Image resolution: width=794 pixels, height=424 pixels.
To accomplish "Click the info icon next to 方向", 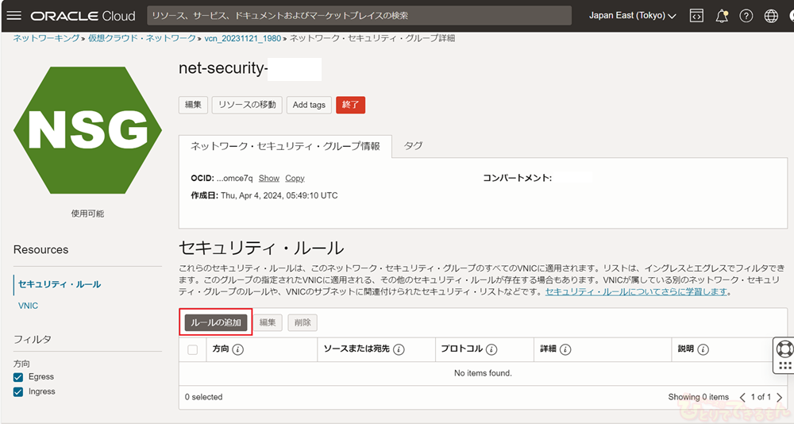I will (x=237, y=349).
